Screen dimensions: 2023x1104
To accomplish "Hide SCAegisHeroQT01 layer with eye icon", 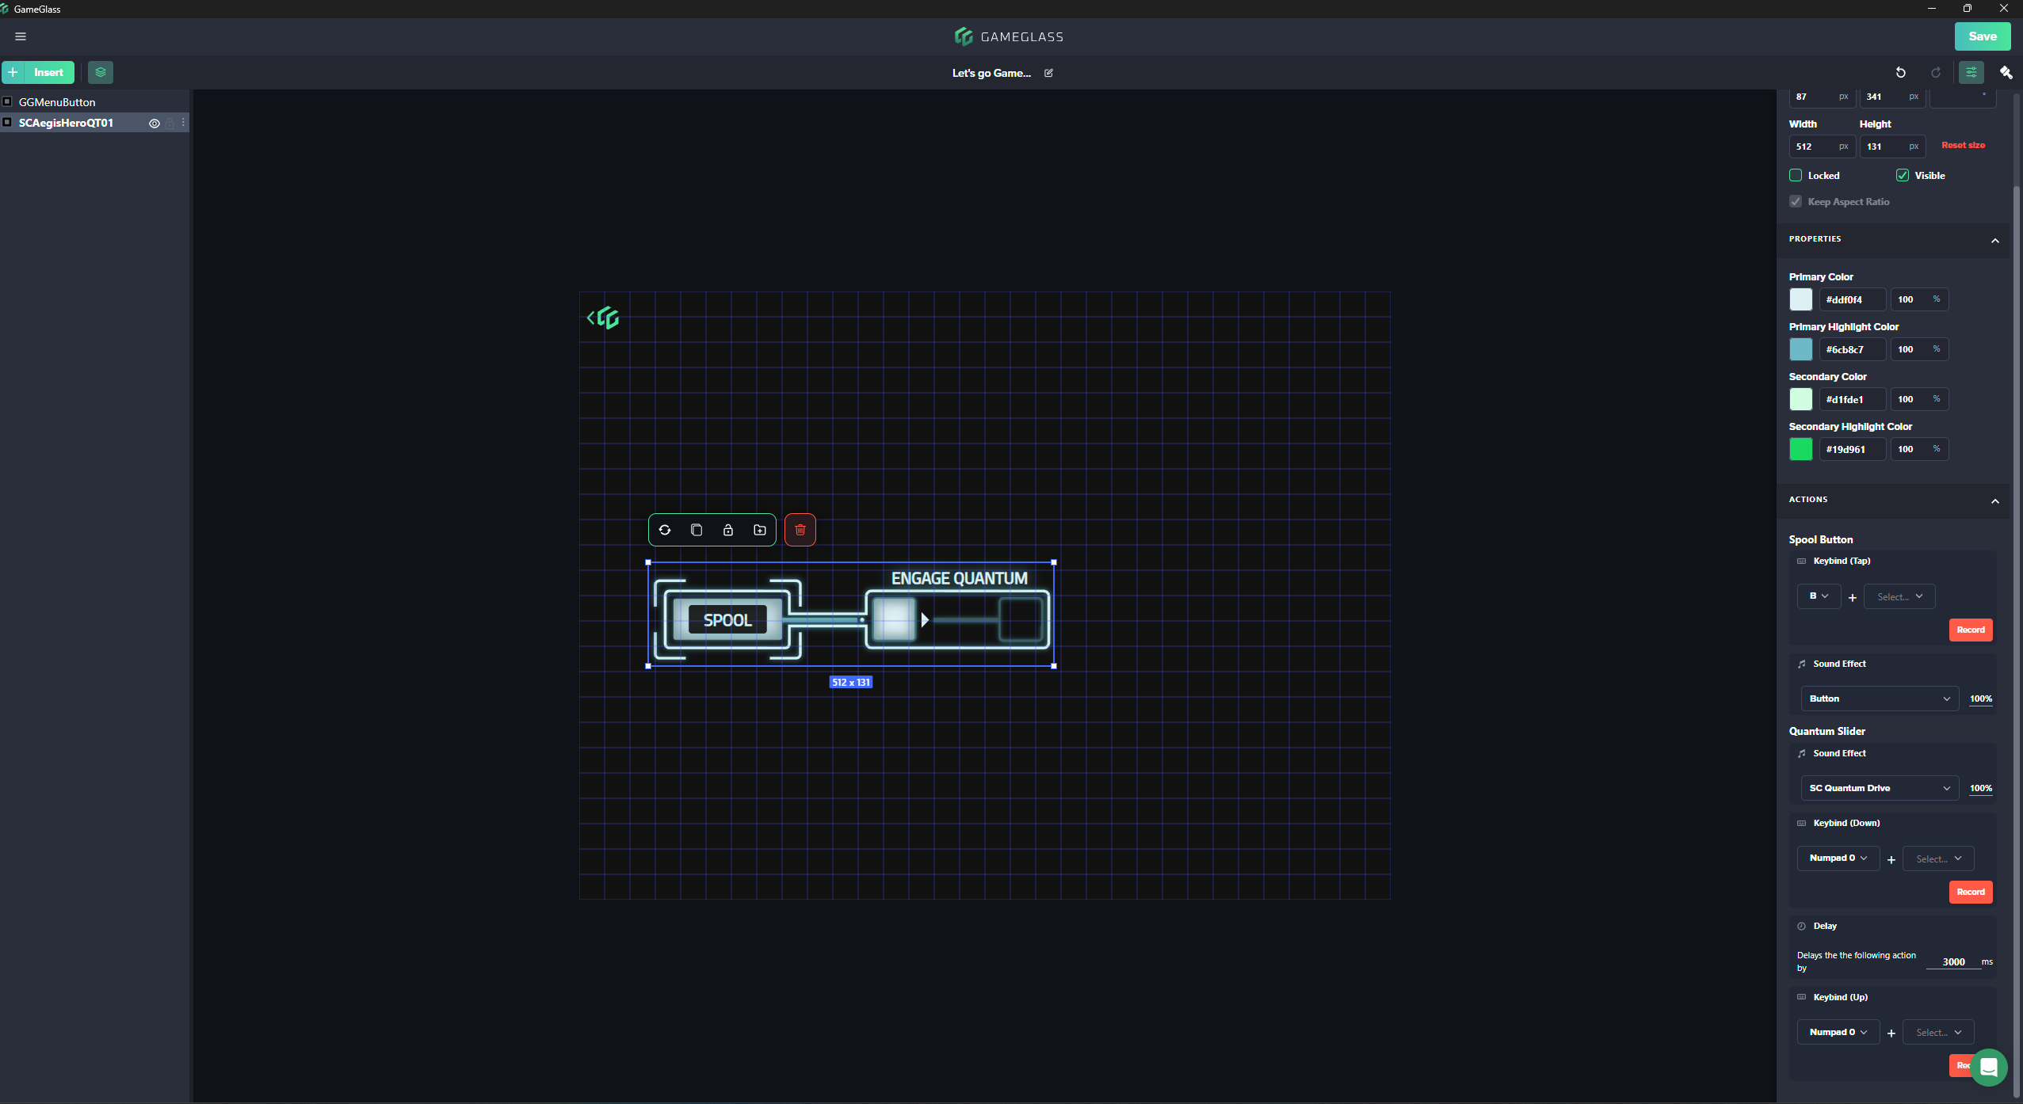I will (x=155, y=124).
